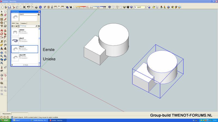Adjust the shadow date month slider

coord(81,7)
